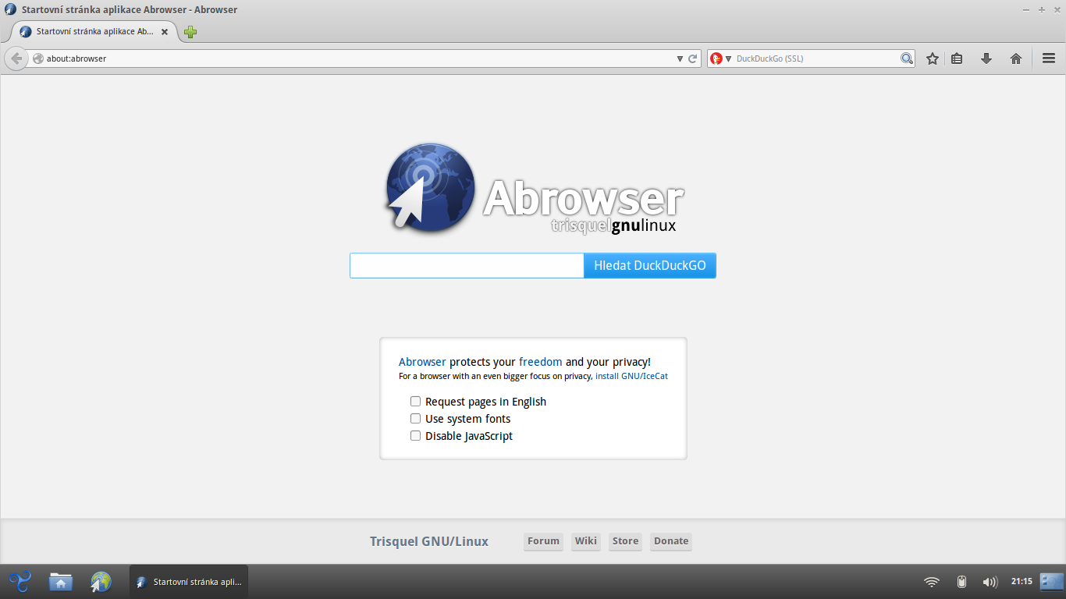Go back using the back arrow button
The width and height of the screenshot is (1066, 599).
click(x=16, y=58)
